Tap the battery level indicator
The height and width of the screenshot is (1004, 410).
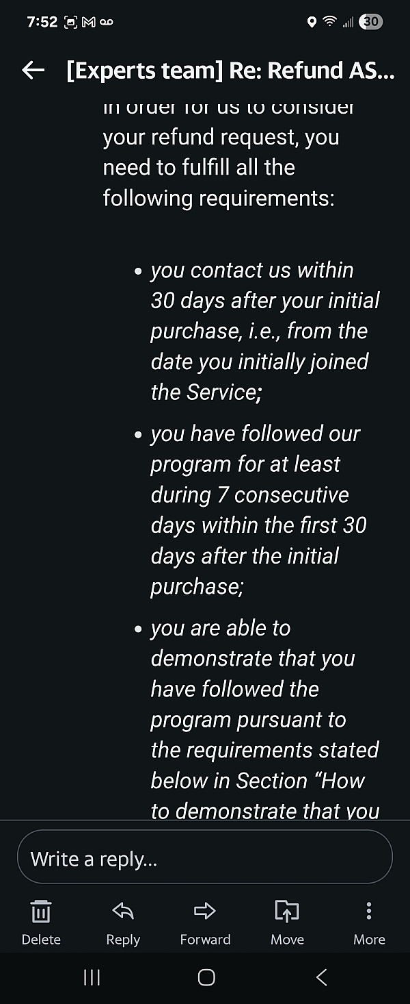pyautogui.click(x=371, y=22)
